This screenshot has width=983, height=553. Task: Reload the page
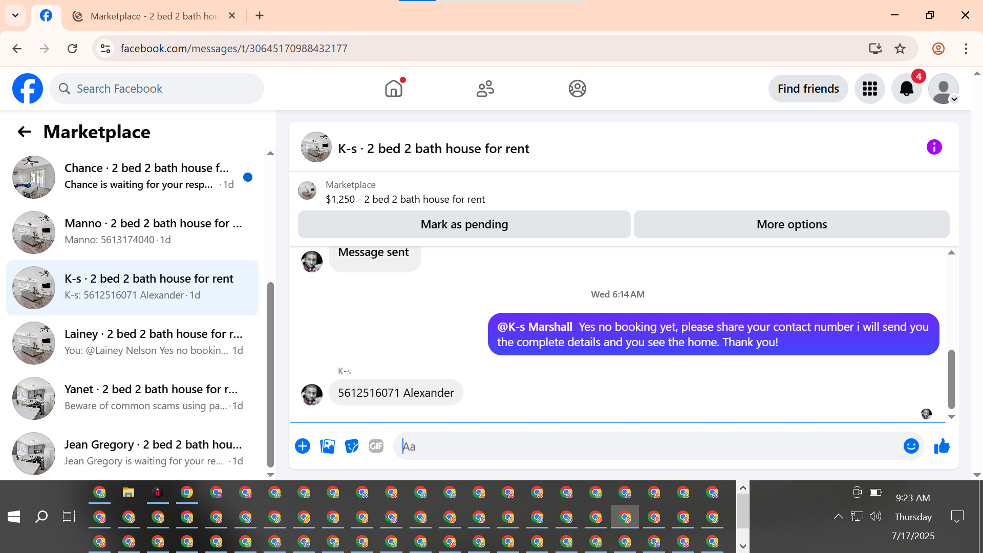[72, 49]
